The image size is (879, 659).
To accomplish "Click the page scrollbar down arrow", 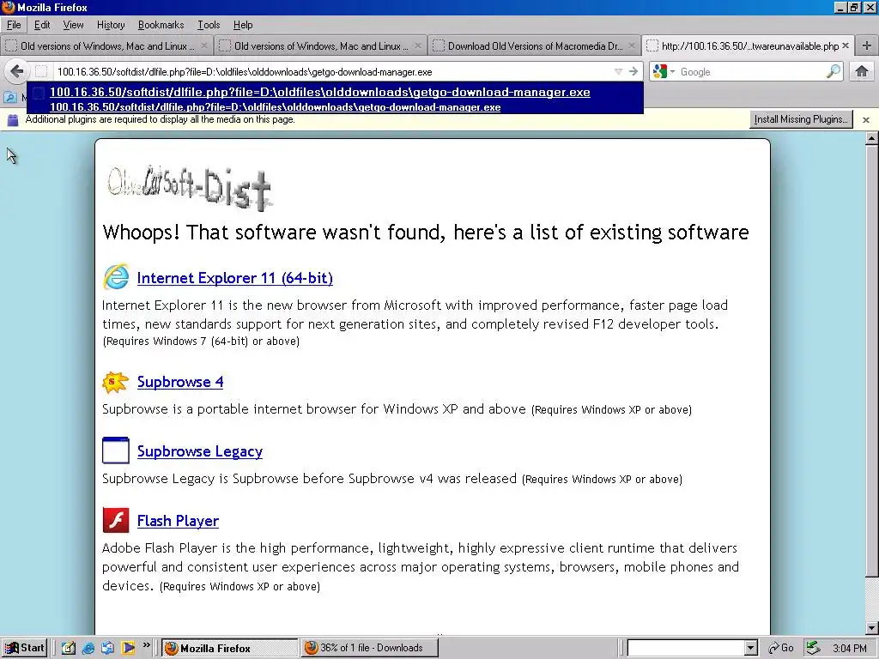I will (872, 628).
